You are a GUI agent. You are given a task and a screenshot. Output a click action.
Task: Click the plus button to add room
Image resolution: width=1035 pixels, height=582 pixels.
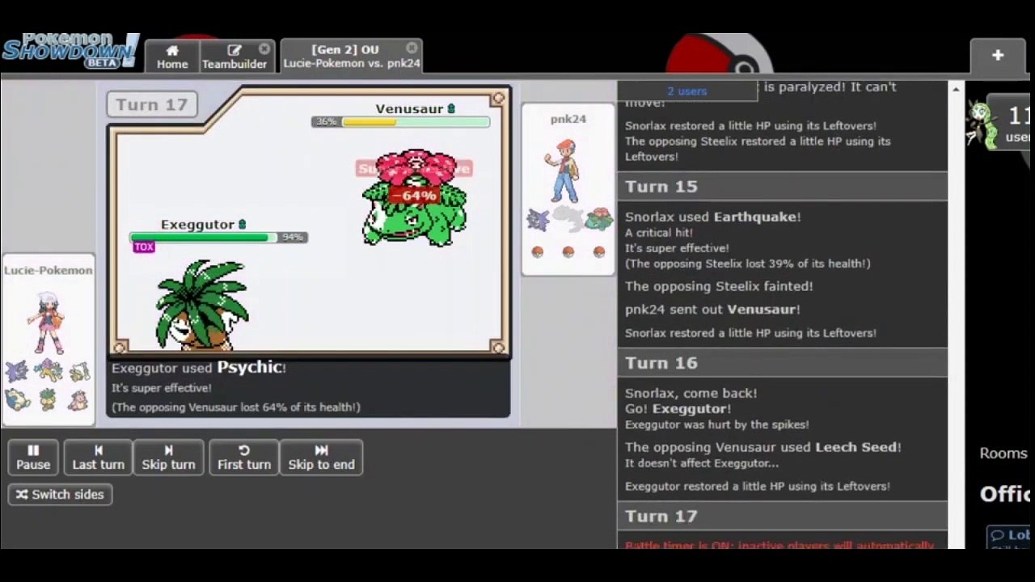pyautogui.click(x=998, y=55)
